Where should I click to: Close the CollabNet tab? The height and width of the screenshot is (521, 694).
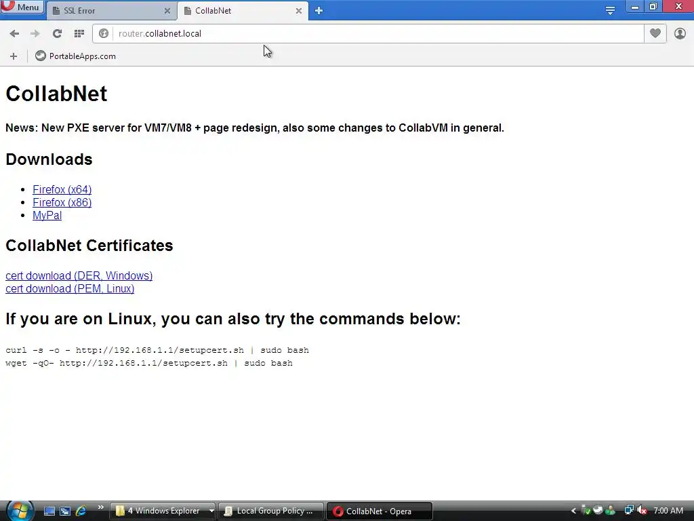(x=299, y=11)
